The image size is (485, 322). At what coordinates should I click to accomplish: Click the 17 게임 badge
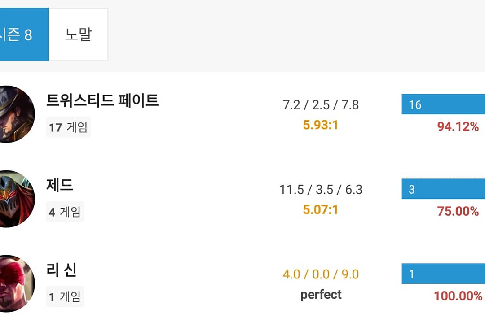coord(68,127)
